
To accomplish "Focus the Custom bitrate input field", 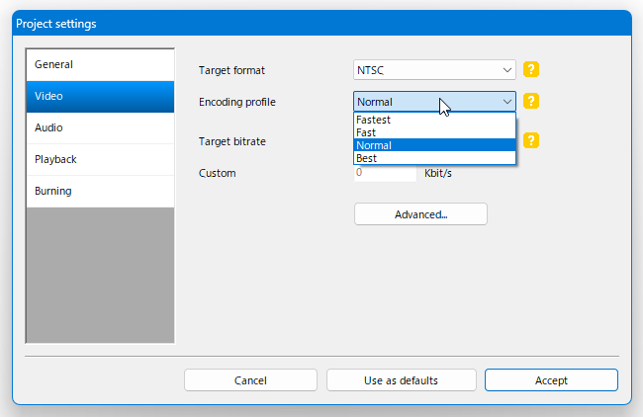I will point(385,173).
